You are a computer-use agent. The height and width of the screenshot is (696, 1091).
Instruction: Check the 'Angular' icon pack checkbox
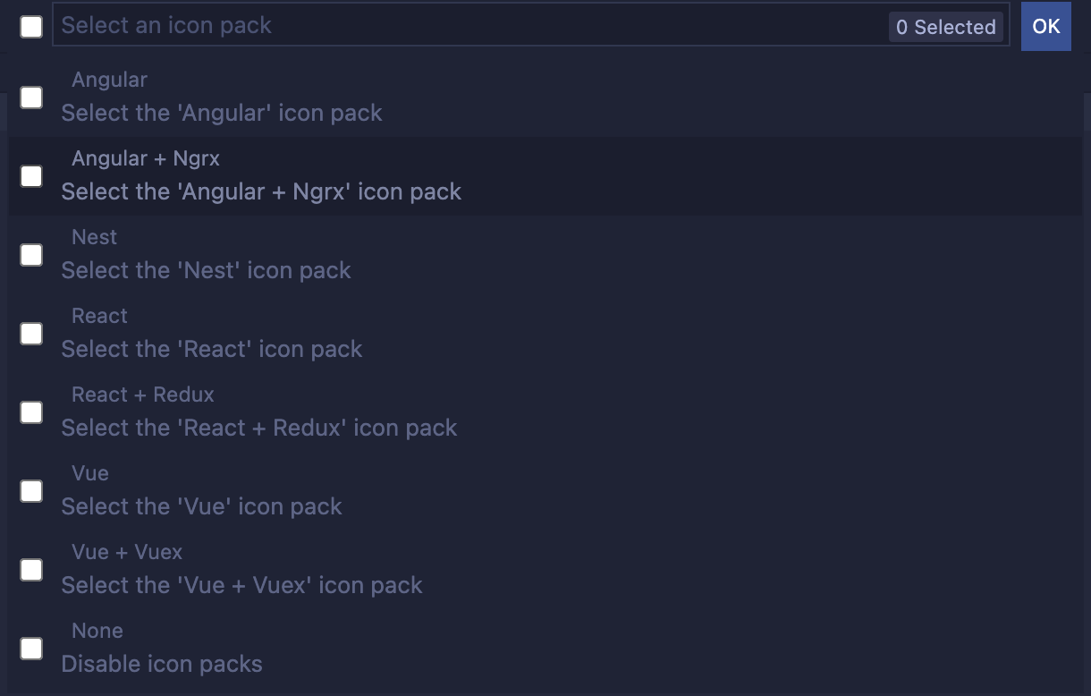click(30, 98)
